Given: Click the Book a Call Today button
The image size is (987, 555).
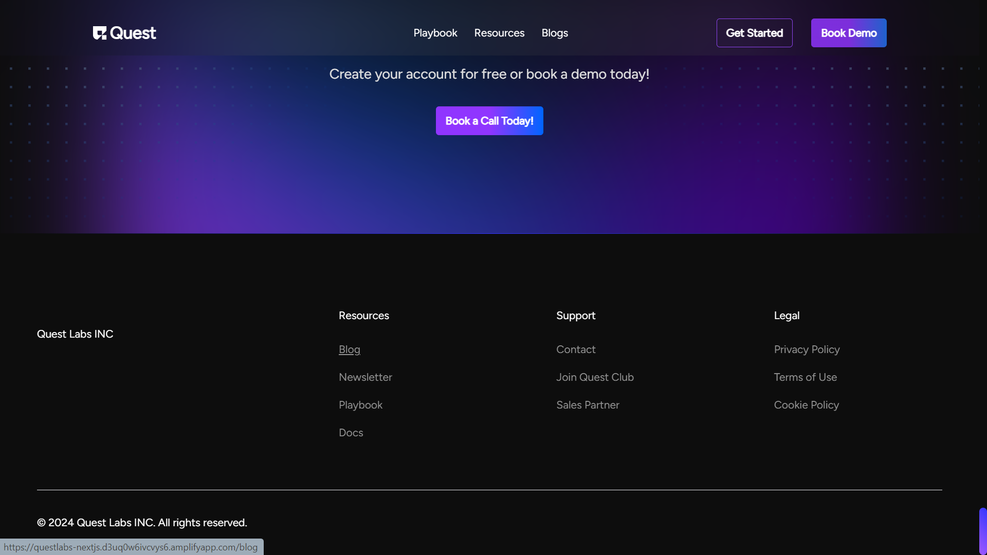Looking at the screenshot, I should tap(489, 121).
